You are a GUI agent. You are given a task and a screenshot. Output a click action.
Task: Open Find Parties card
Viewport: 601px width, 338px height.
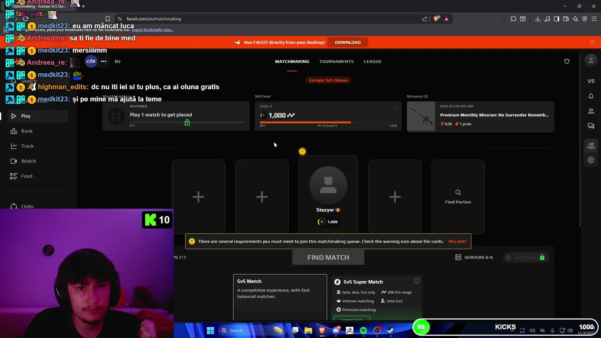458,197
